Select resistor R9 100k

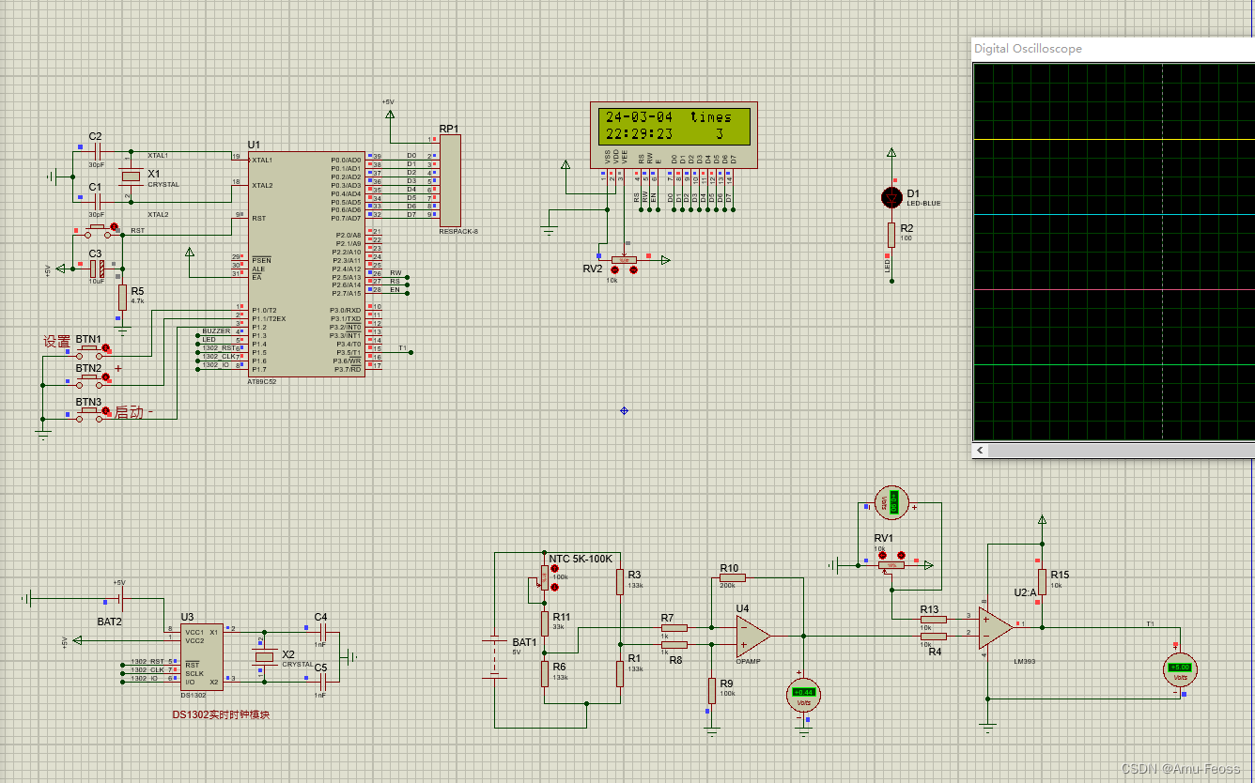click(711, 690)
